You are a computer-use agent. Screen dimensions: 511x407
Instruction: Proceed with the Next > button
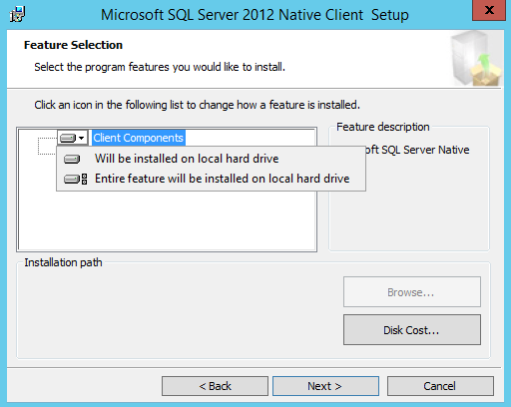point(325,386)
